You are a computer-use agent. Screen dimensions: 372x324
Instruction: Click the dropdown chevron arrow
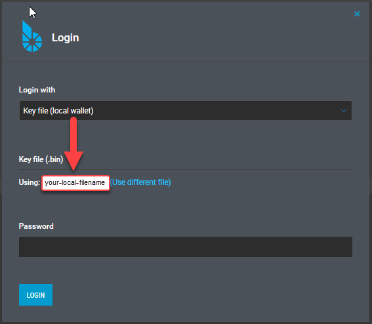[344, 111]
